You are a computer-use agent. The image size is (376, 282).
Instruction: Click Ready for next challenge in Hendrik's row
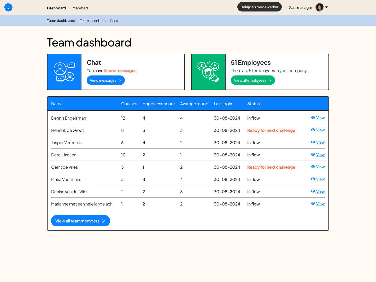coord(271,130)
